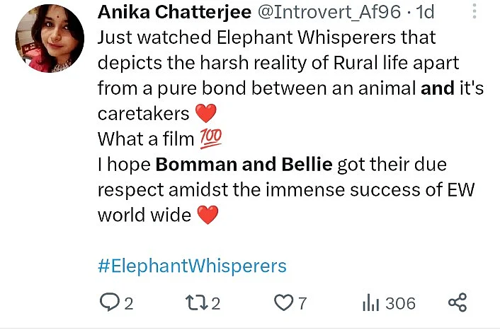
Task: Click the reply speech bubble icon
Action: [110, 303]
